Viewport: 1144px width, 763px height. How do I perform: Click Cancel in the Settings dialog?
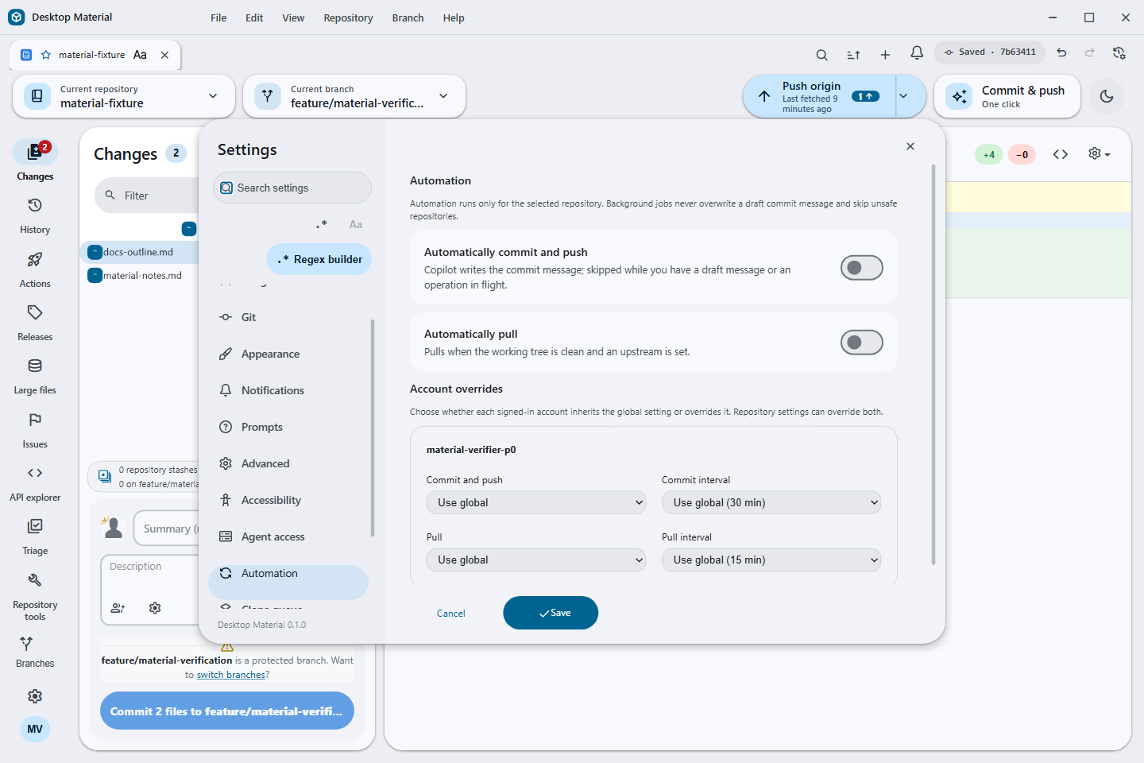click(451, 613)
